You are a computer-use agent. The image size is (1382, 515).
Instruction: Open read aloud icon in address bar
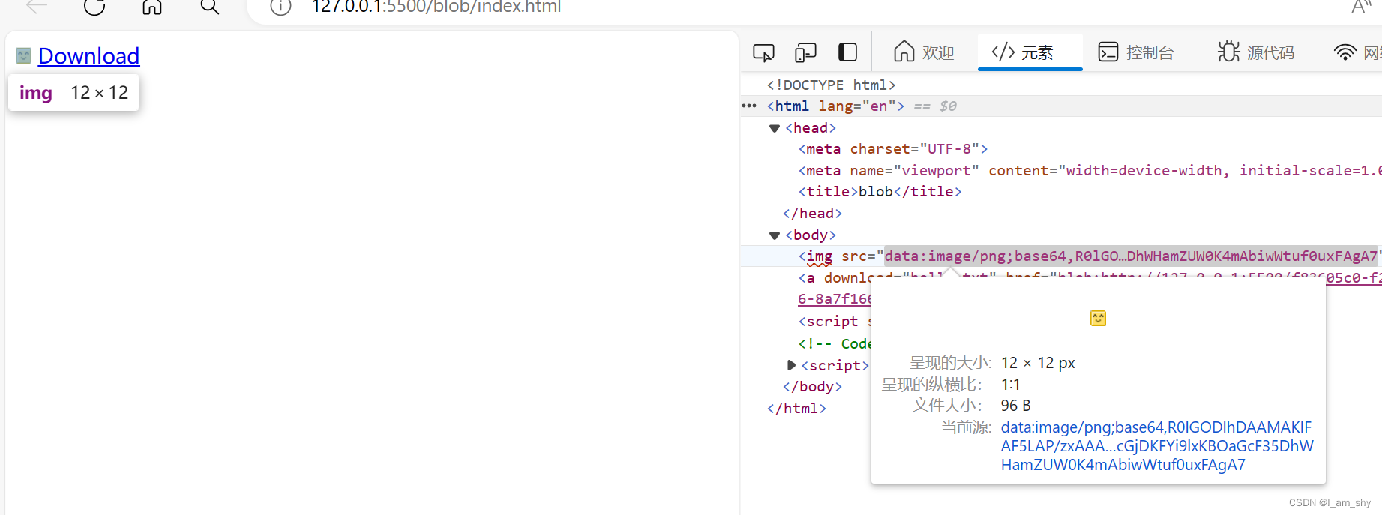coord(1362,7)
